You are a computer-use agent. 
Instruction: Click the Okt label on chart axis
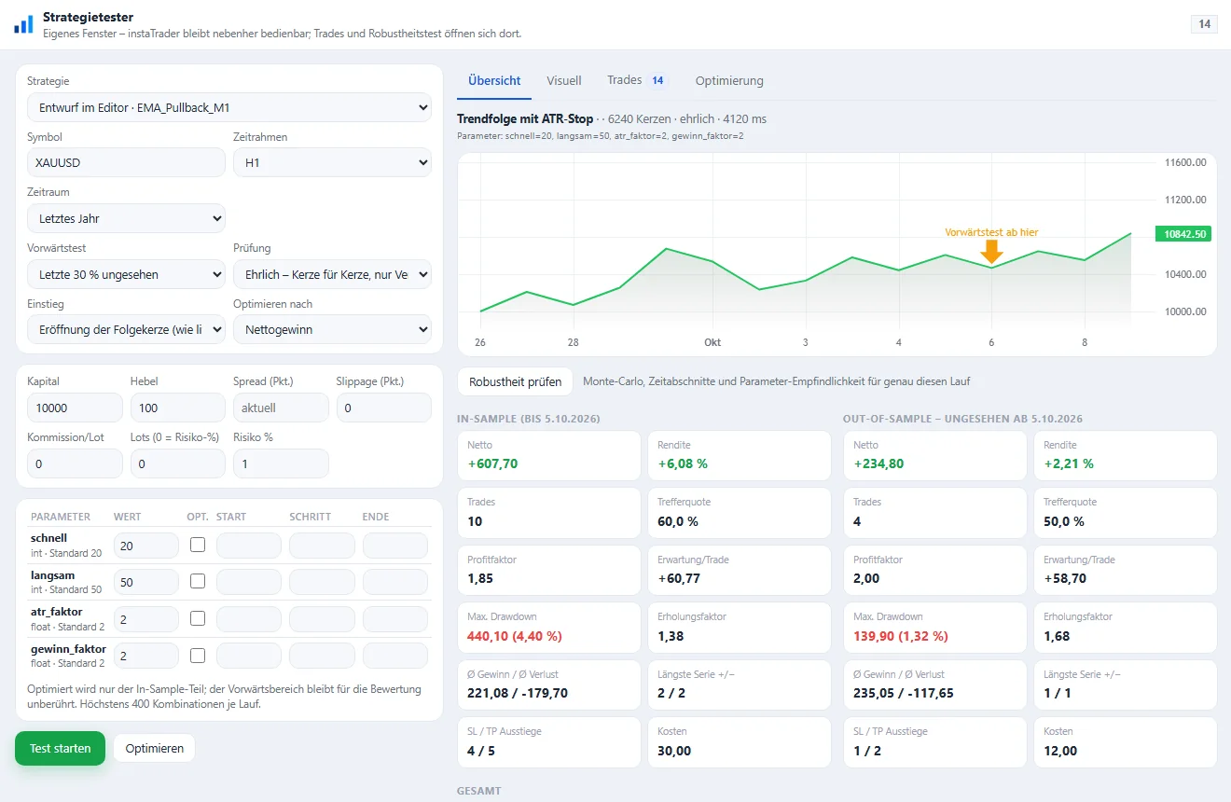pos(712,342)
